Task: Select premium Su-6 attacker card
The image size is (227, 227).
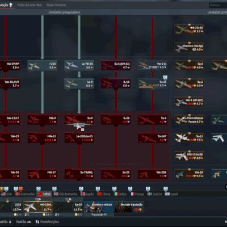Action: click(190, 65)
